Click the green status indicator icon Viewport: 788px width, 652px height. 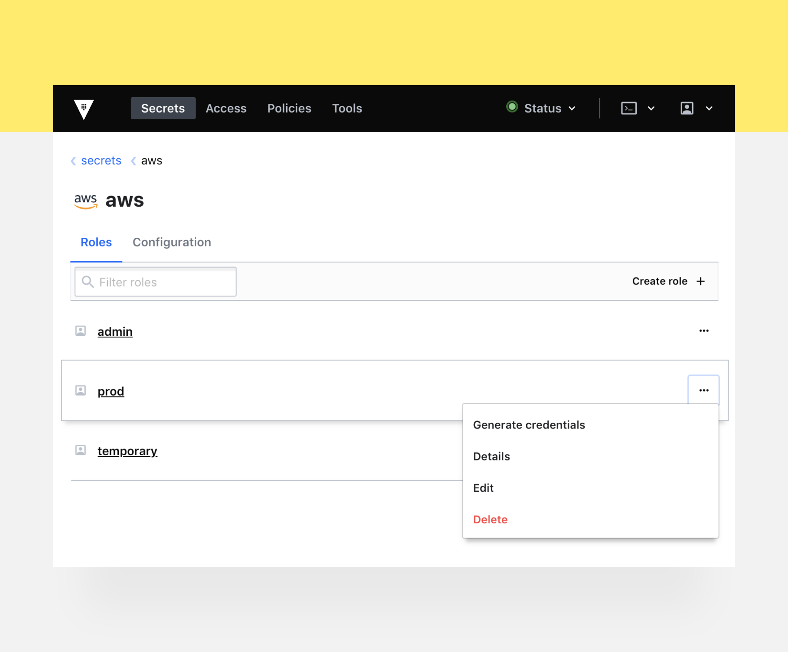[512, 107]
